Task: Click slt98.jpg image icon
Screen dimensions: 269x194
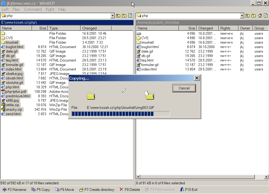Action: point(3,100)
